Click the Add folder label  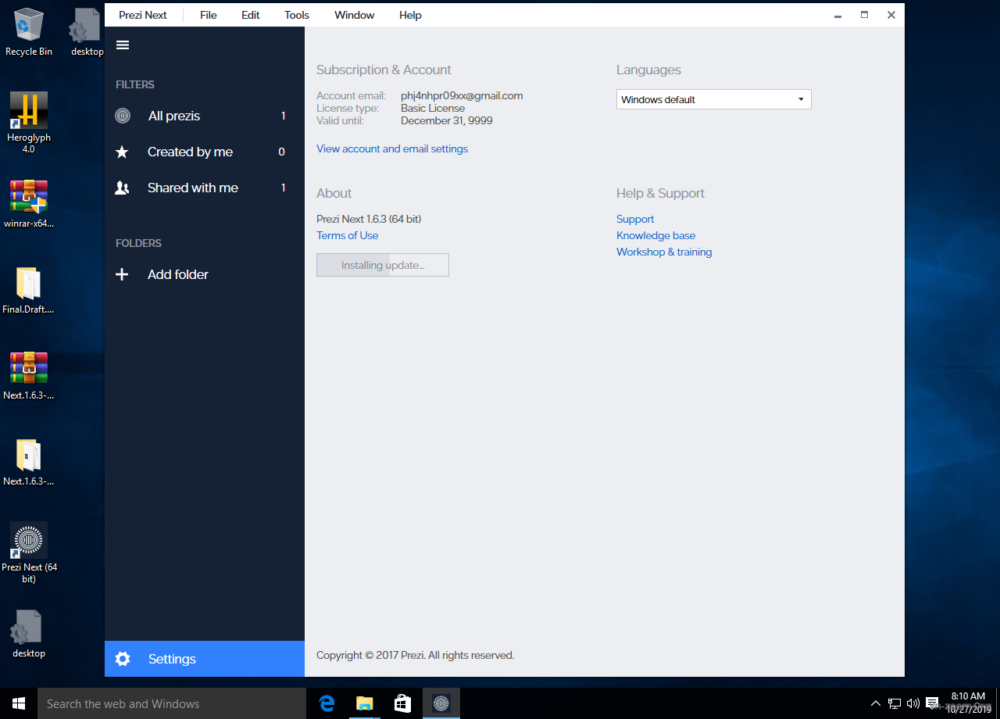coord(178,274)
